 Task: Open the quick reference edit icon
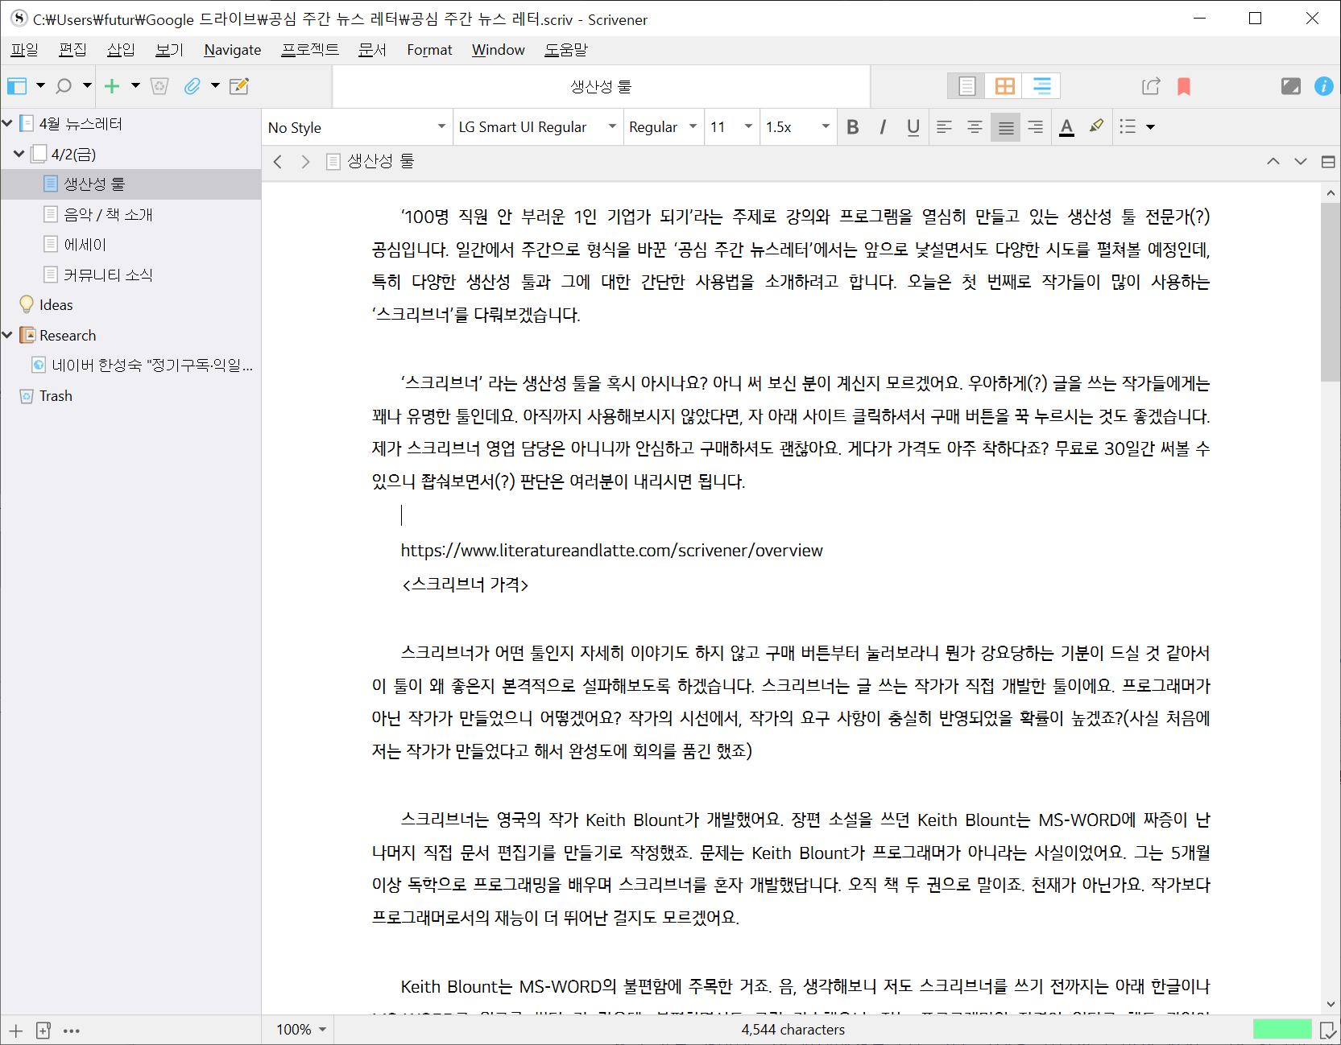239,86
